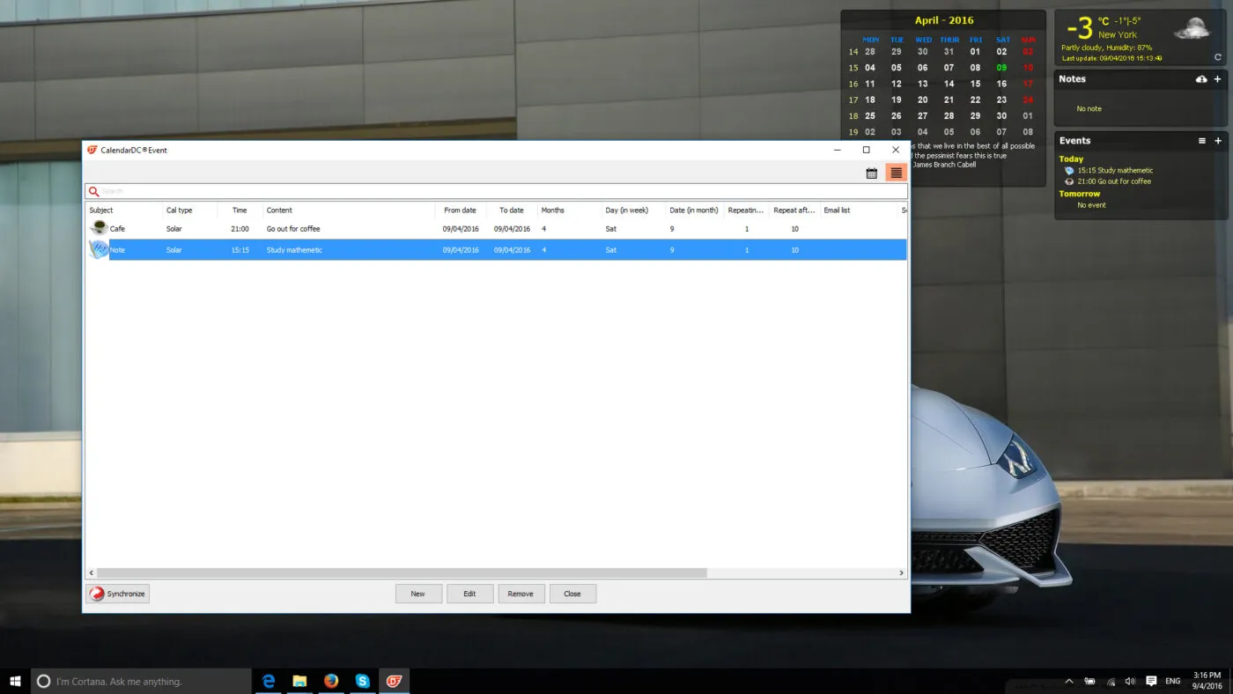Select April 16 in calendar widget

tap(1001, 85)
